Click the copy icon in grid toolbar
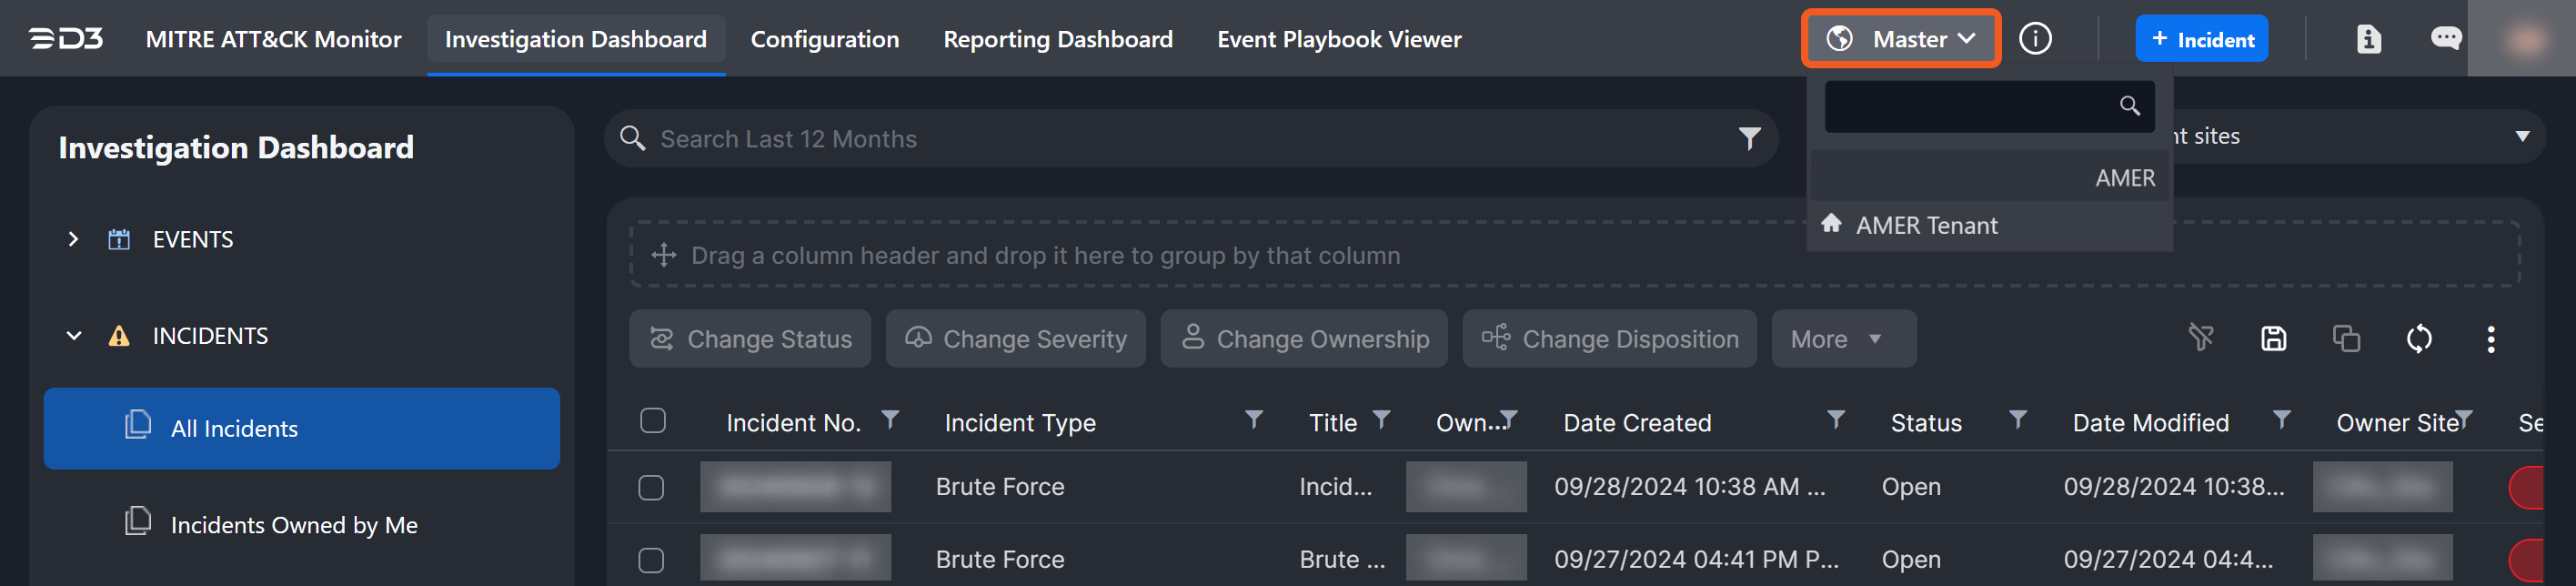Screen dimensions: 2576x586 click(2346, 339)
